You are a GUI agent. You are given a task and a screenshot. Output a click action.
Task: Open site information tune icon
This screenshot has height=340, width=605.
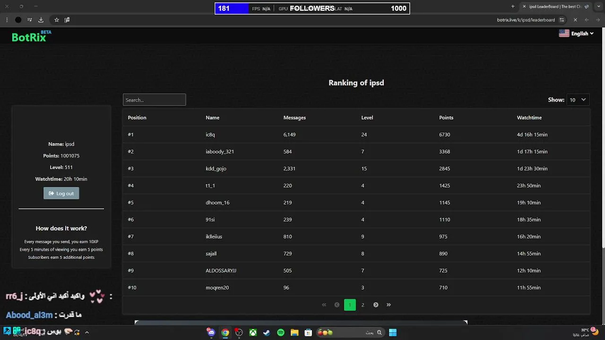[562, 20]
